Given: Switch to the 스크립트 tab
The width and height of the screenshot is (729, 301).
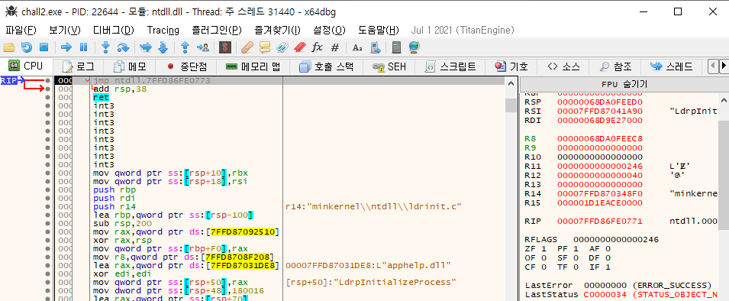Looking at the screenshot, I should pos(450,66).
